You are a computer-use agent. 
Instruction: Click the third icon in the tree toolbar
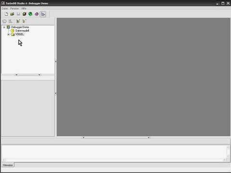(18, 21)
